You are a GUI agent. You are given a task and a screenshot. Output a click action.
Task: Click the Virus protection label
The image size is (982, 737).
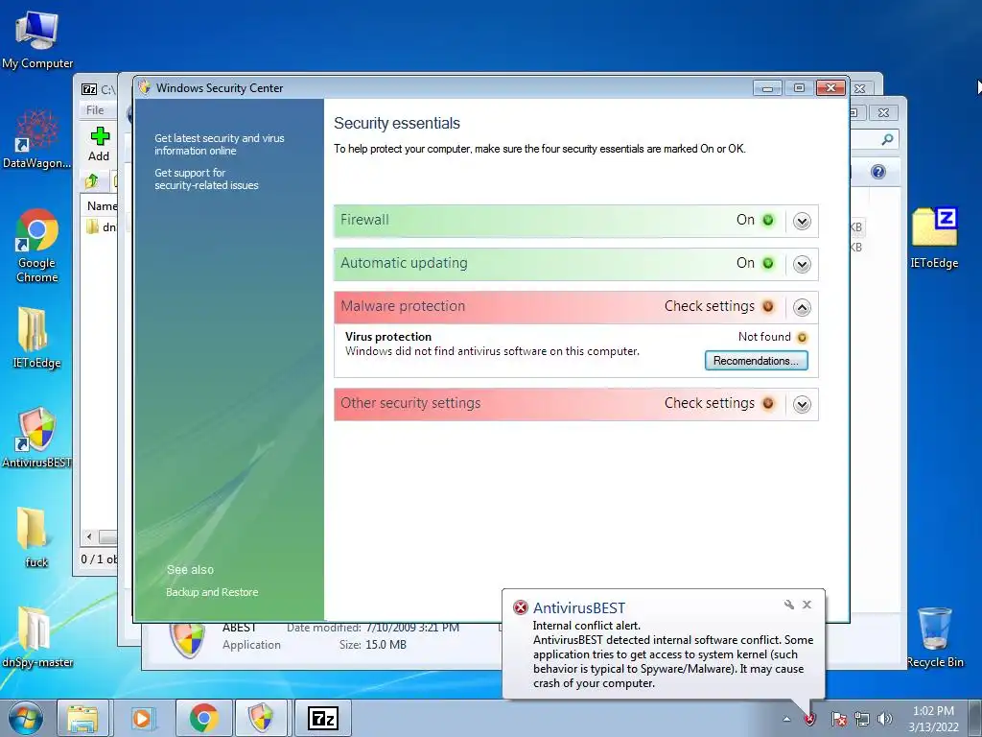pyautogui.click(x=388, y=337)
